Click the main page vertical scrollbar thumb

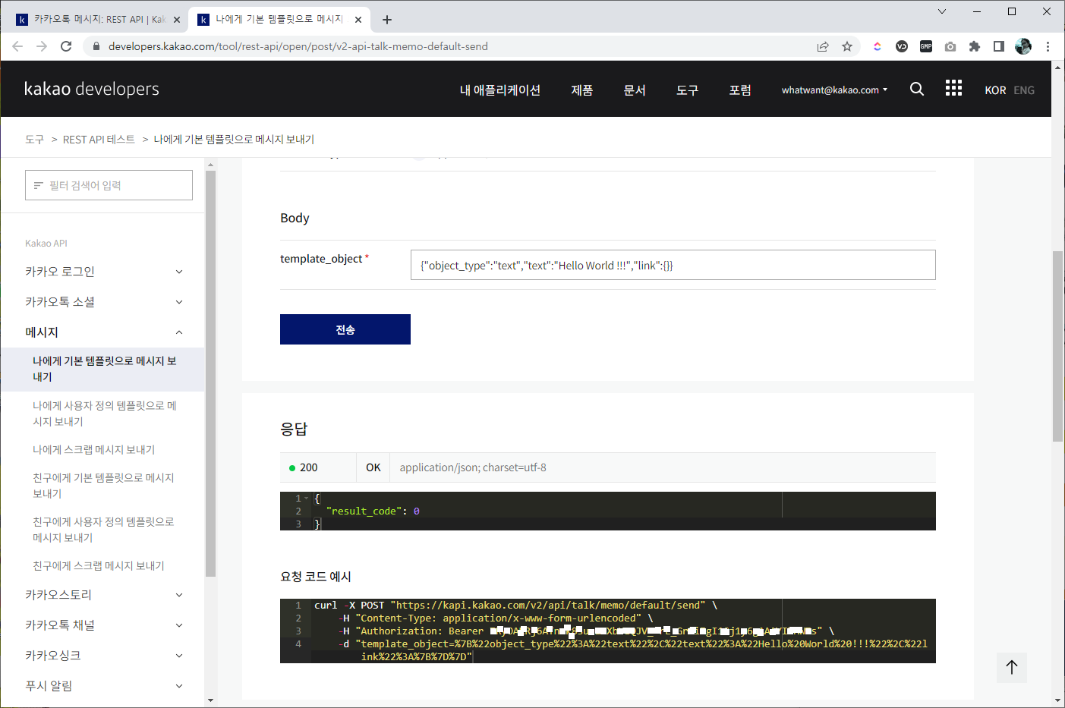coord(1058,345)
